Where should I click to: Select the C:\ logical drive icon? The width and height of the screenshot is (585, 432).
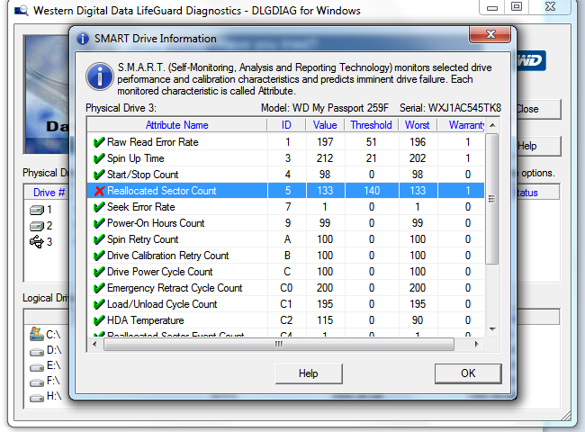[x=37, y=334]
